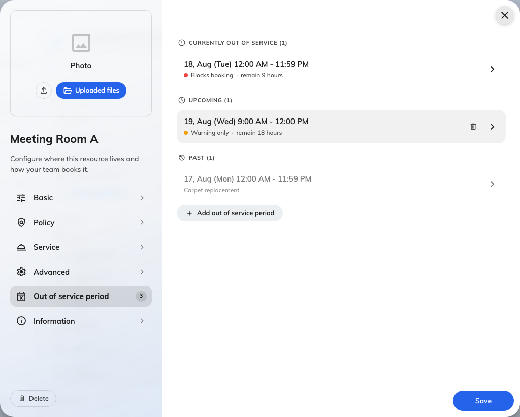Close the resource settings dialog

coord(505,15)
